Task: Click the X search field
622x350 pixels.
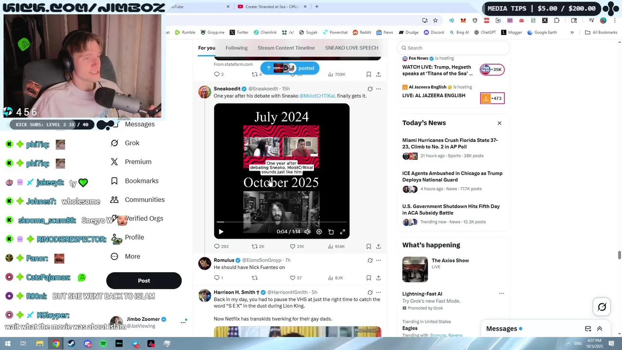Action: (453, 48)
